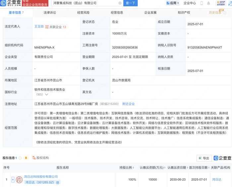Switch to 历史信息 tab
The width and height of the screenshot is (232, 187).
pos(215,13)
